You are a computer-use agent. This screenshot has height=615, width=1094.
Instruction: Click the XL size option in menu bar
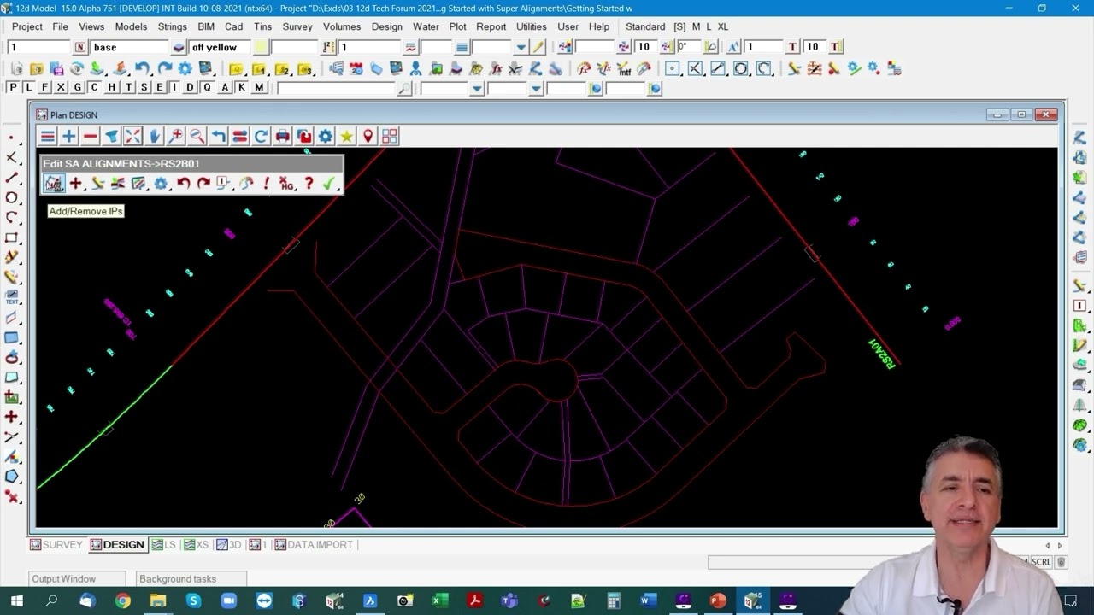tap(723, 26)
